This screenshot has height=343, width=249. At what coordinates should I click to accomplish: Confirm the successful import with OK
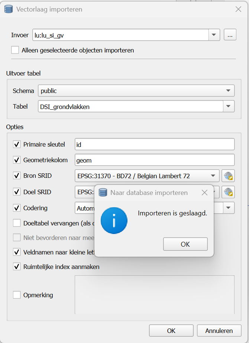[x=185, y=244]
